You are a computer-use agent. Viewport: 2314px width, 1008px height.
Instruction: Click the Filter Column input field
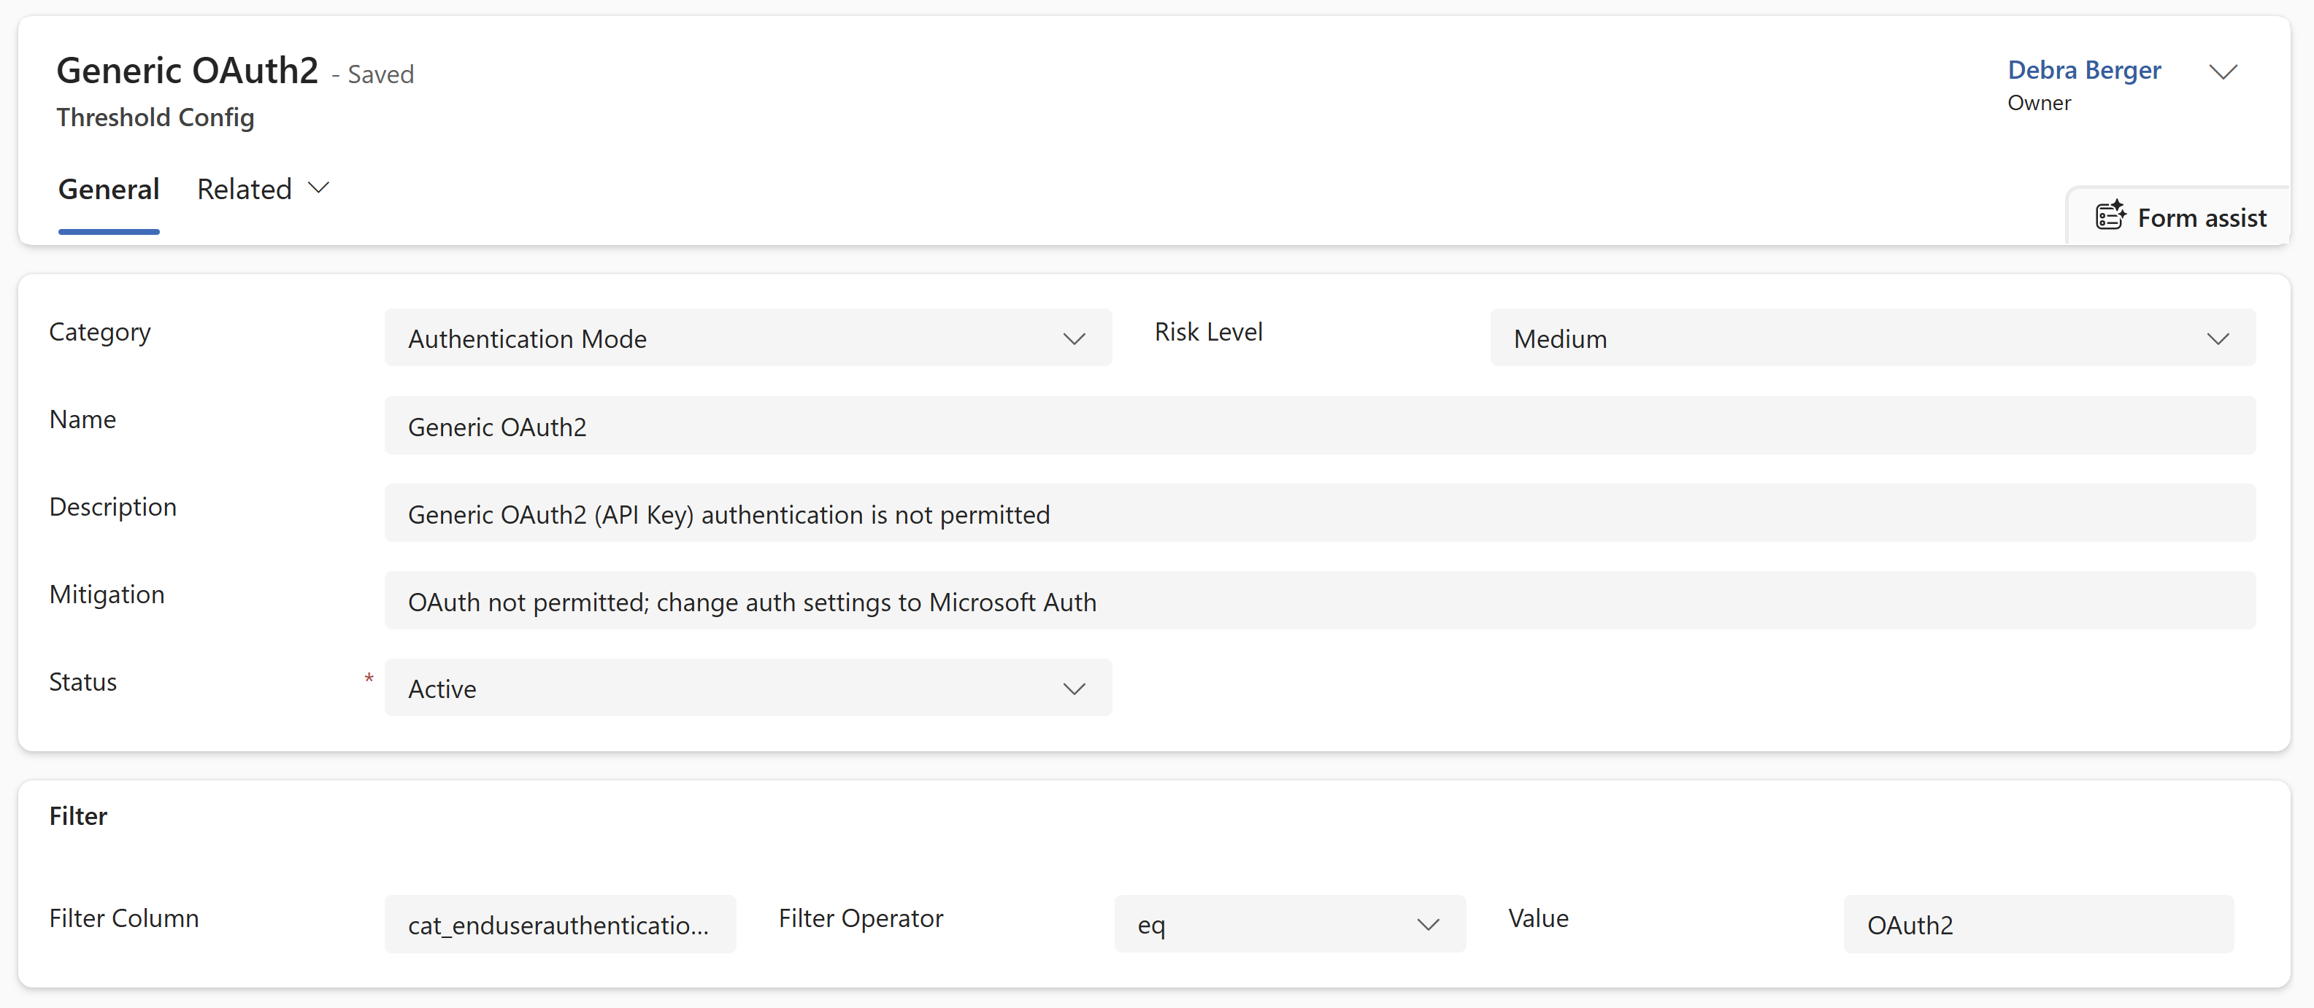[x=560, y=923]
